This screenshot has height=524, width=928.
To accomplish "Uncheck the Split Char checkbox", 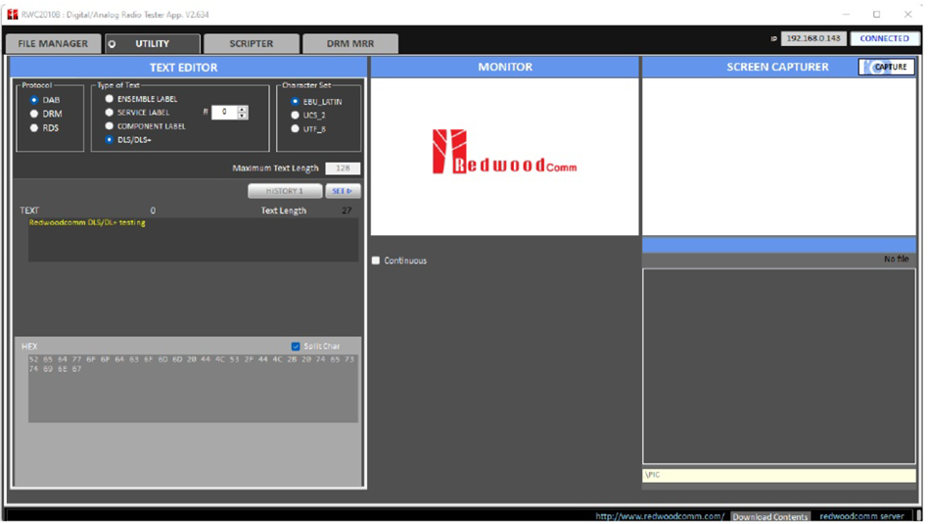I will point(296,346).
